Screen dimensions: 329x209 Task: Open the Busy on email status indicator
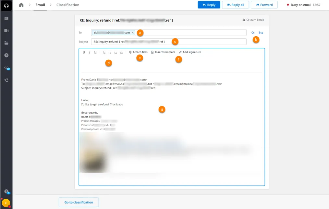[303, 5]
